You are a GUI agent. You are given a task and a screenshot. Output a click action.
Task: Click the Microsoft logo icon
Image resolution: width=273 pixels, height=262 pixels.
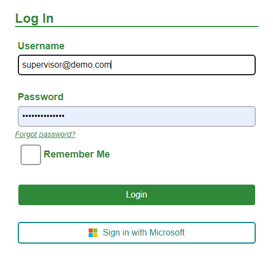click(x=93, y=233)
